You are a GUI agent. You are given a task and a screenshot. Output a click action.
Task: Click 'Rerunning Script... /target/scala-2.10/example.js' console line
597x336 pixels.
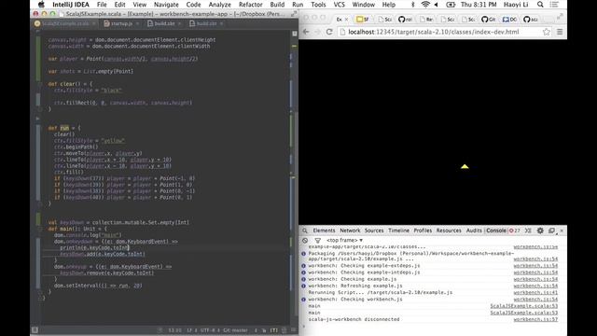click(x=381, y=292)
